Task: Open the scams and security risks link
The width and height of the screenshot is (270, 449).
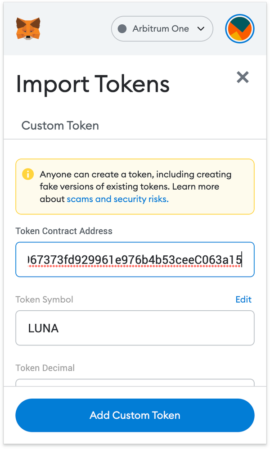Action: tap(117, 199)
